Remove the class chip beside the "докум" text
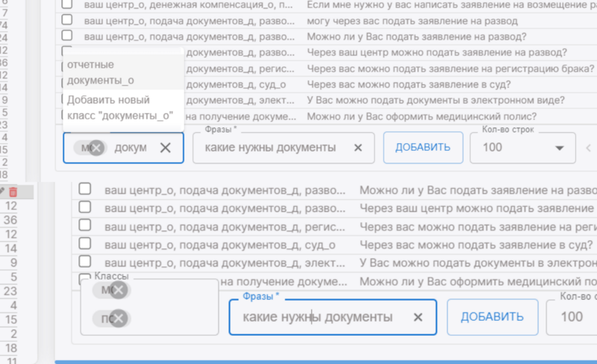The width and height of the screenshot is (597, 364). click(x=98, y=148)
